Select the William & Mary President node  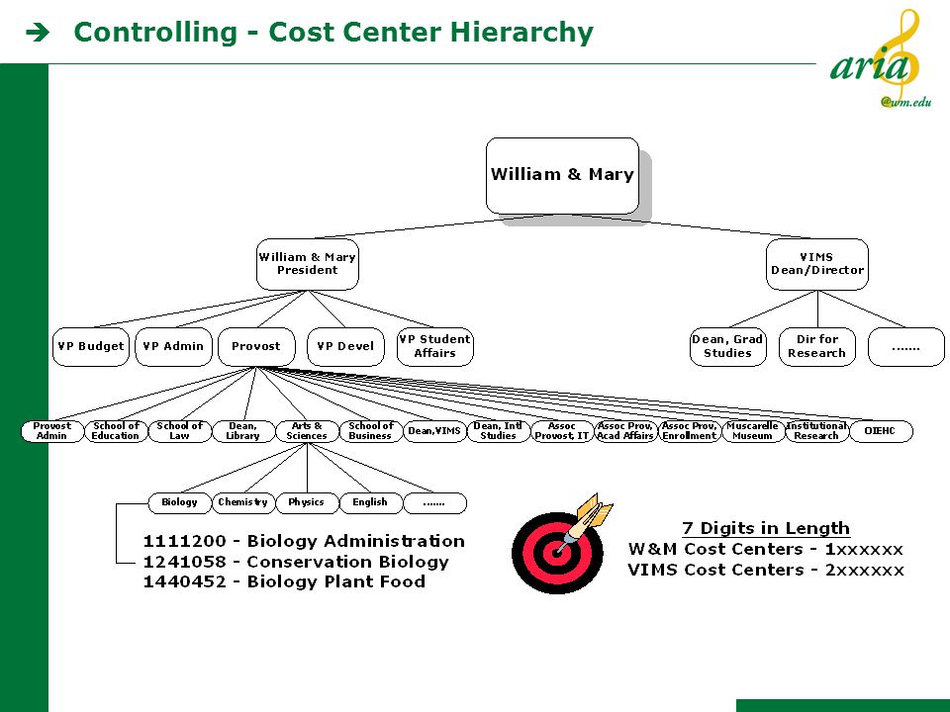point(307,264)
